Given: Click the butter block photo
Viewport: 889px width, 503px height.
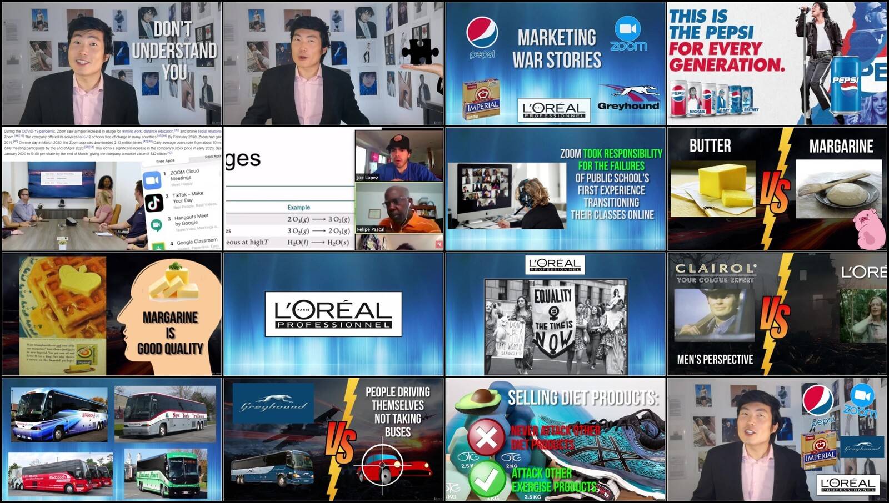Looking at the screenshot, I should click(713, 189).
